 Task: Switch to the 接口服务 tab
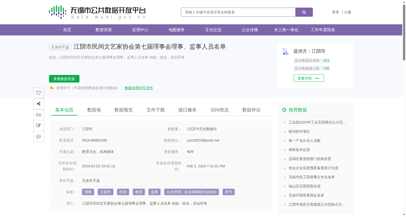pos(188,110)
